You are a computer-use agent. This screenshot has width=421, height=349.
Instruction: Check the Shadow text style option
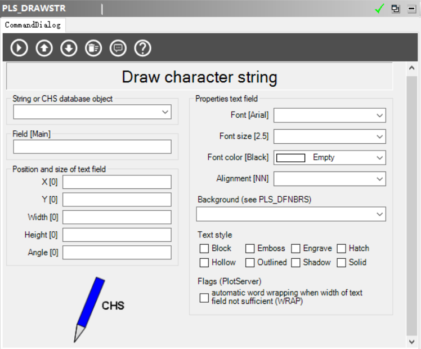[x=295, y=263]
